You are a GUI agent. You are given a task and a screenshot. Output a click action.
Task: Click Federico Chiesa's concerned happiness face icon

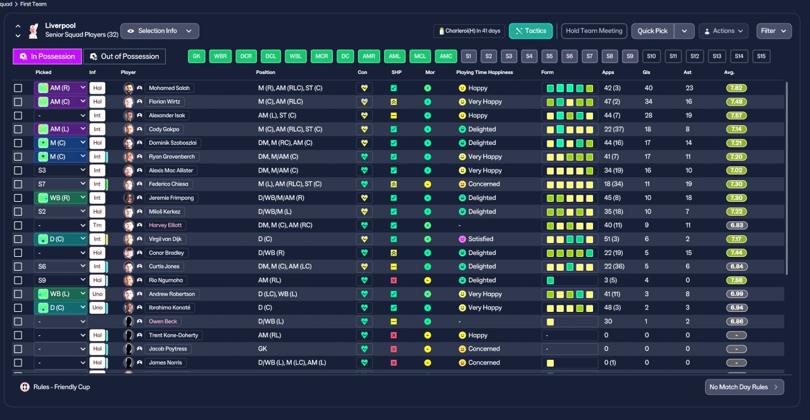click(x=462, y=184)
